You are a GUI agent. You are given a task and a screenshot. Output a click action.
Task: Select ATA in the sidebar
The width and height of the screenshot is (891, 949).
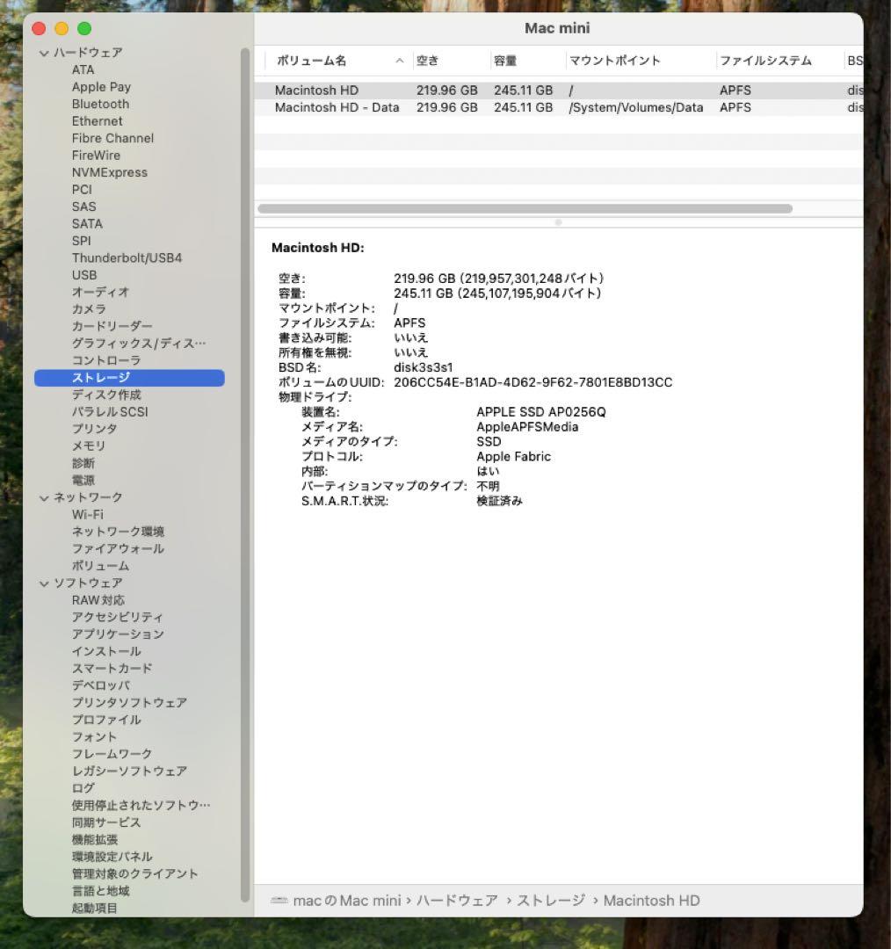(83, 69)
